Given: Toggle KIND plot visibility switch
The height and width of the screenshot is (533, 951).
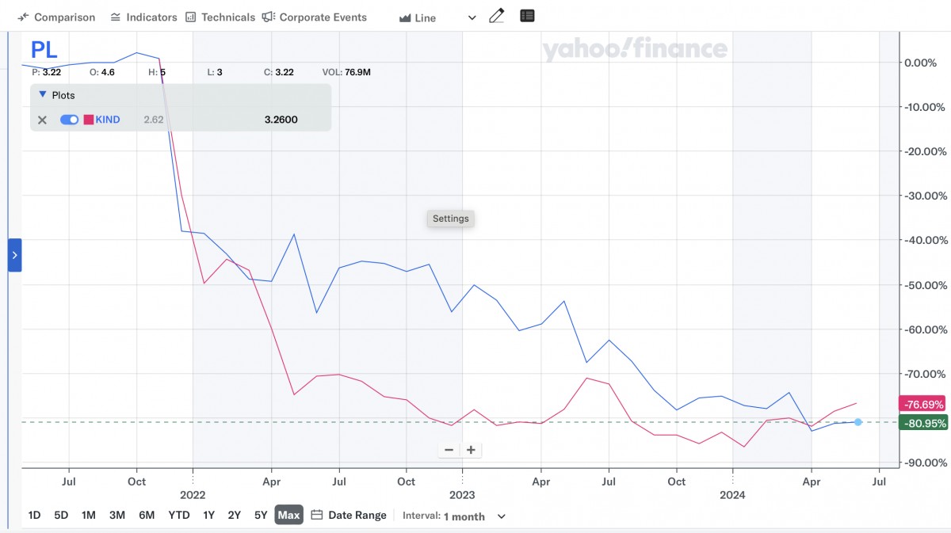Looking at the screenshot, I should tap(70, 120).
